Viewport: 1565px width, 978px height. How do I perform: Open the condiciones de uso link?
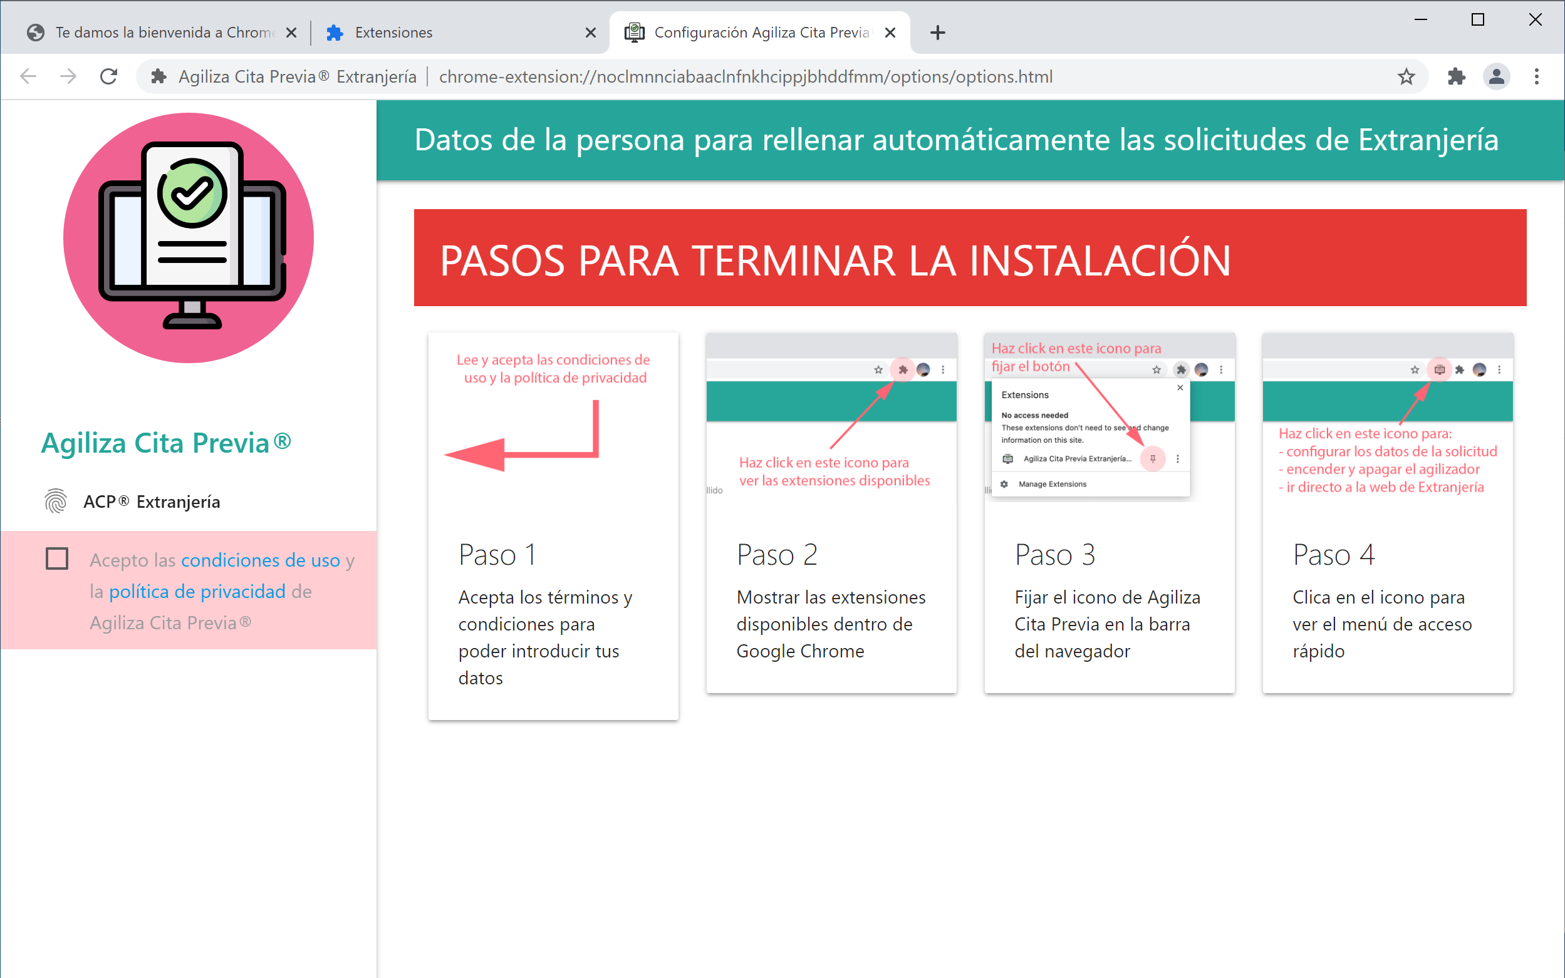(x=260, y=560)
